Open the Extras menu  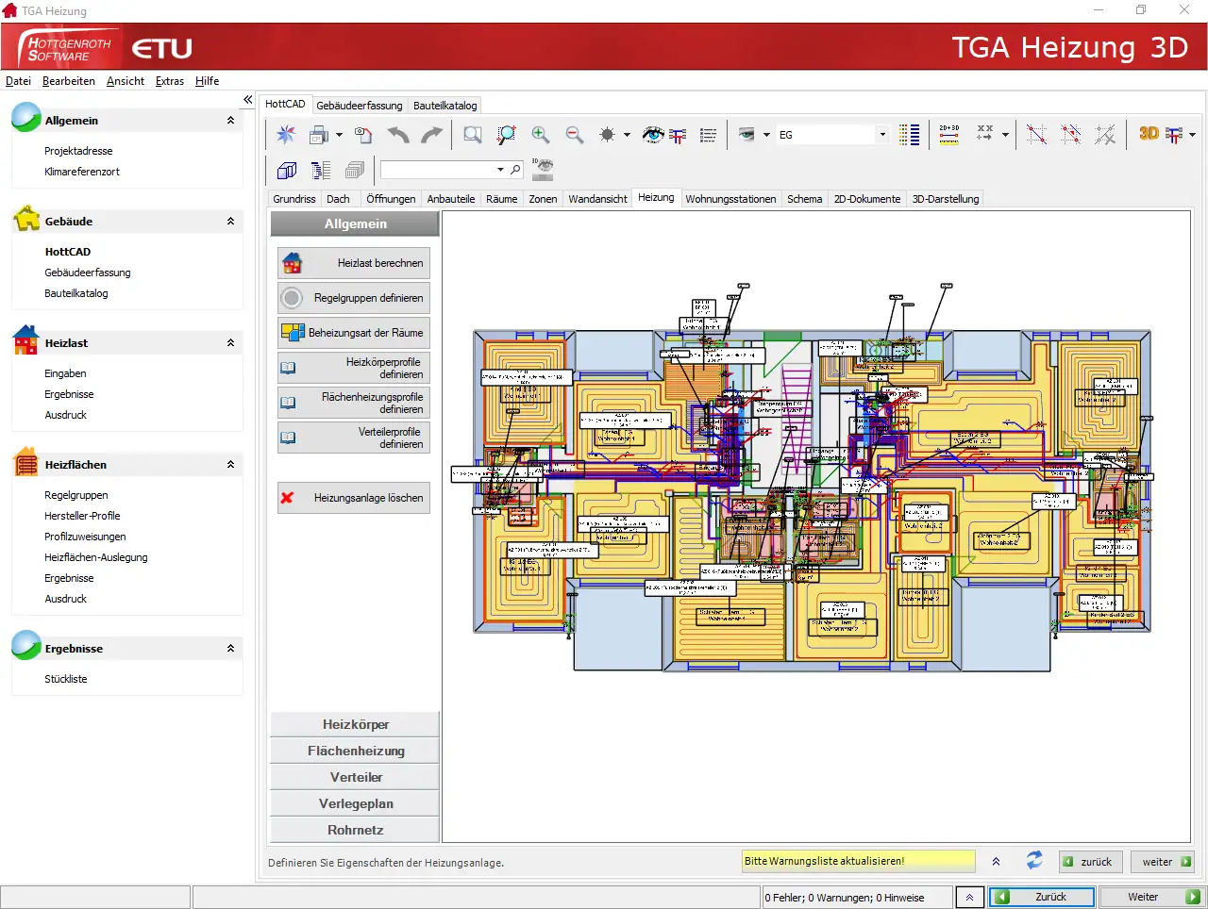coord(170,81)
